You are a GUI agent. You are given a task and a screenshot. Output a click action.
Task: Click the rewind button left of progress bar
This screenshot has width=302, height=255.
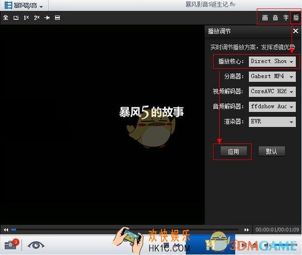[x=6, y=229]
